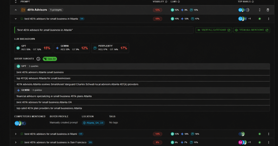Expand the San Francisco prompt row

[x=15, y=142]
